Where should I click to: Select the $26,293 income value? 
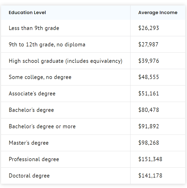[x=148, y=28]
